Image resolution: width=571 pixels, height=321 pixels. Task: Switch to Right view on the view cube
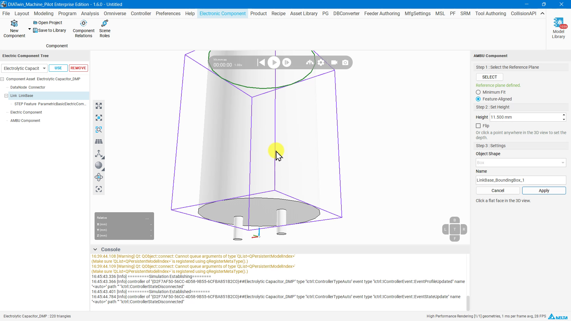[464, 229]
